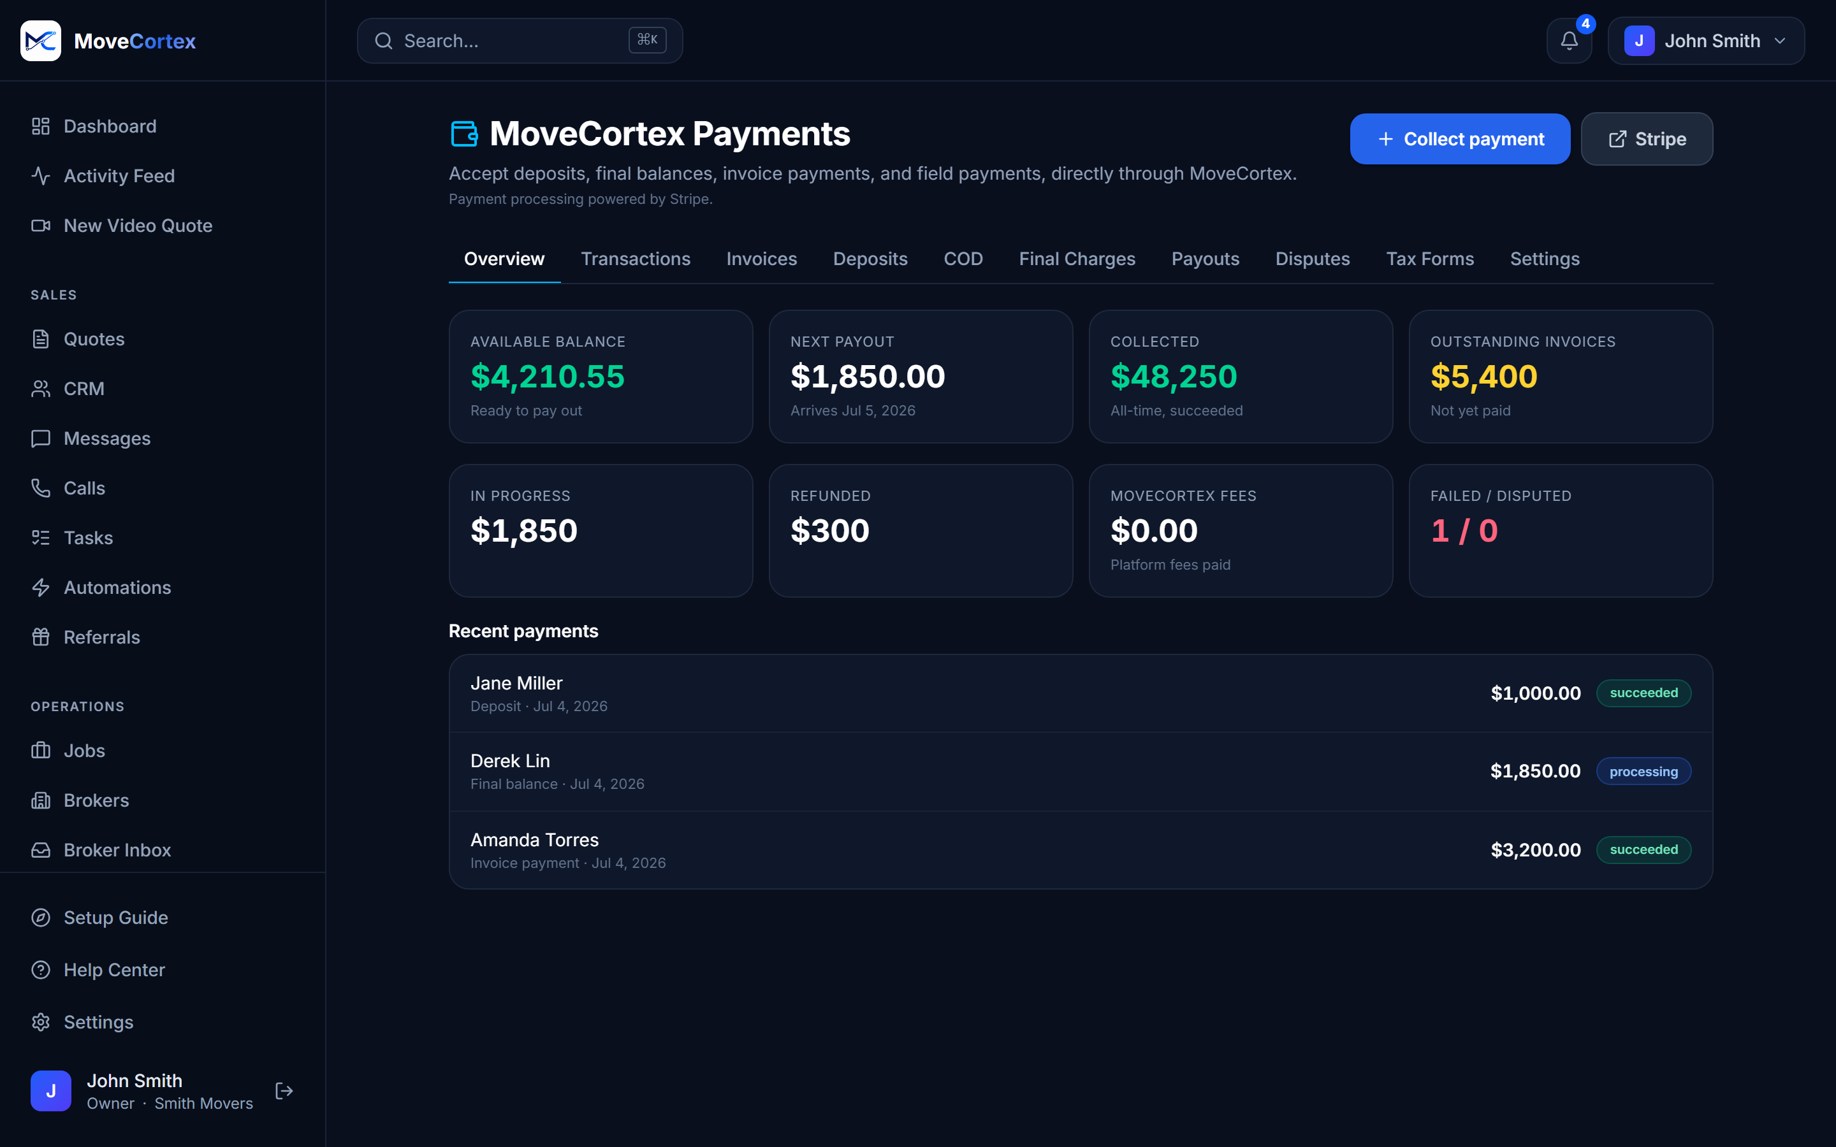The image size is (1836, 1147).
Task: Click the Calls phone icon
Action: [41, 487]
